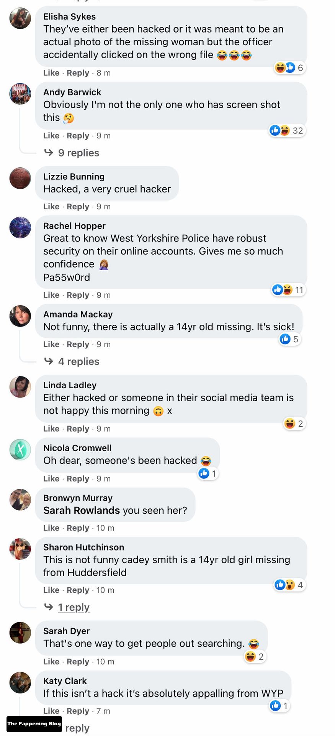Open tagged Sarah Rowlands profile link

click(x=82, y=511)
